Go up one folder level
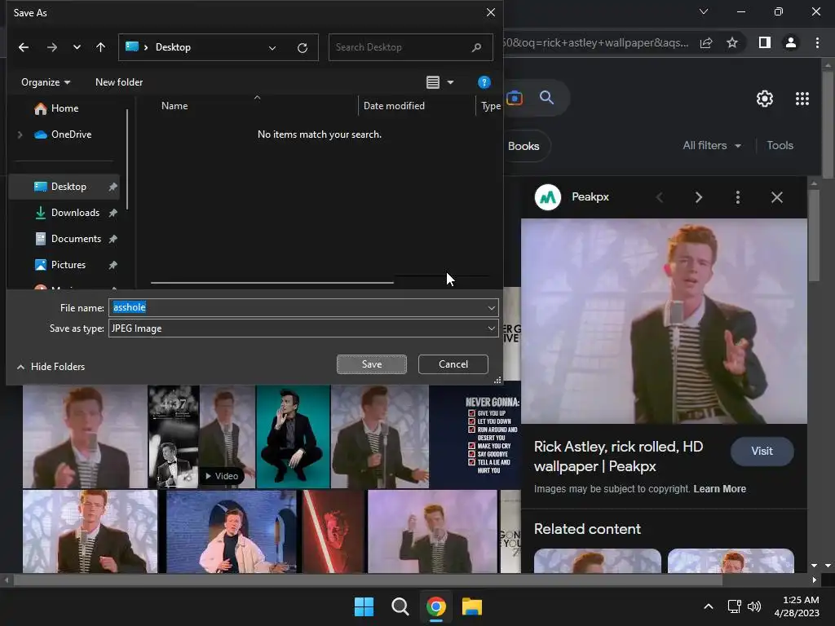Screen dimensions: 835x626 tap(100, 47)
